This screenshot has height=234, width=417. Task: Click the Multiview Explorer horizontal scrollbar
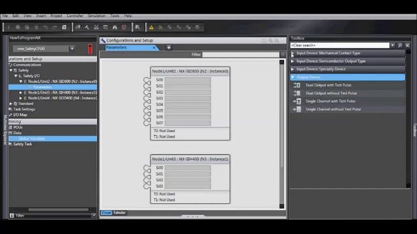pyautogui.click(x=59, y=209)
